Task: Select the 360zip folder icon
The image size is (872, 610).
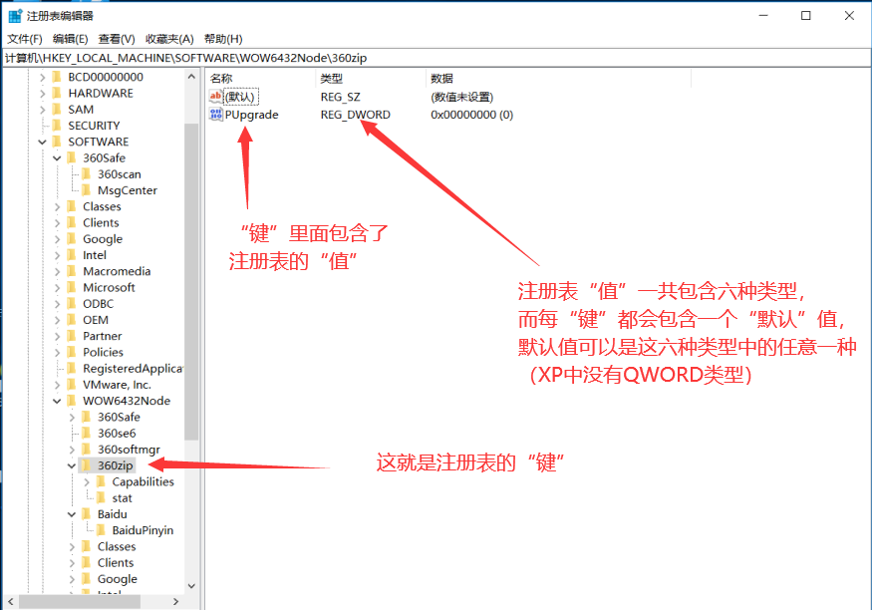Action: 86,464
